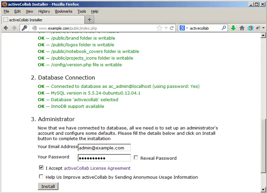Open the Bookmarks menu
Image resolution: width=267 pixels, height=193 pixels.
[x=63, y=11]
